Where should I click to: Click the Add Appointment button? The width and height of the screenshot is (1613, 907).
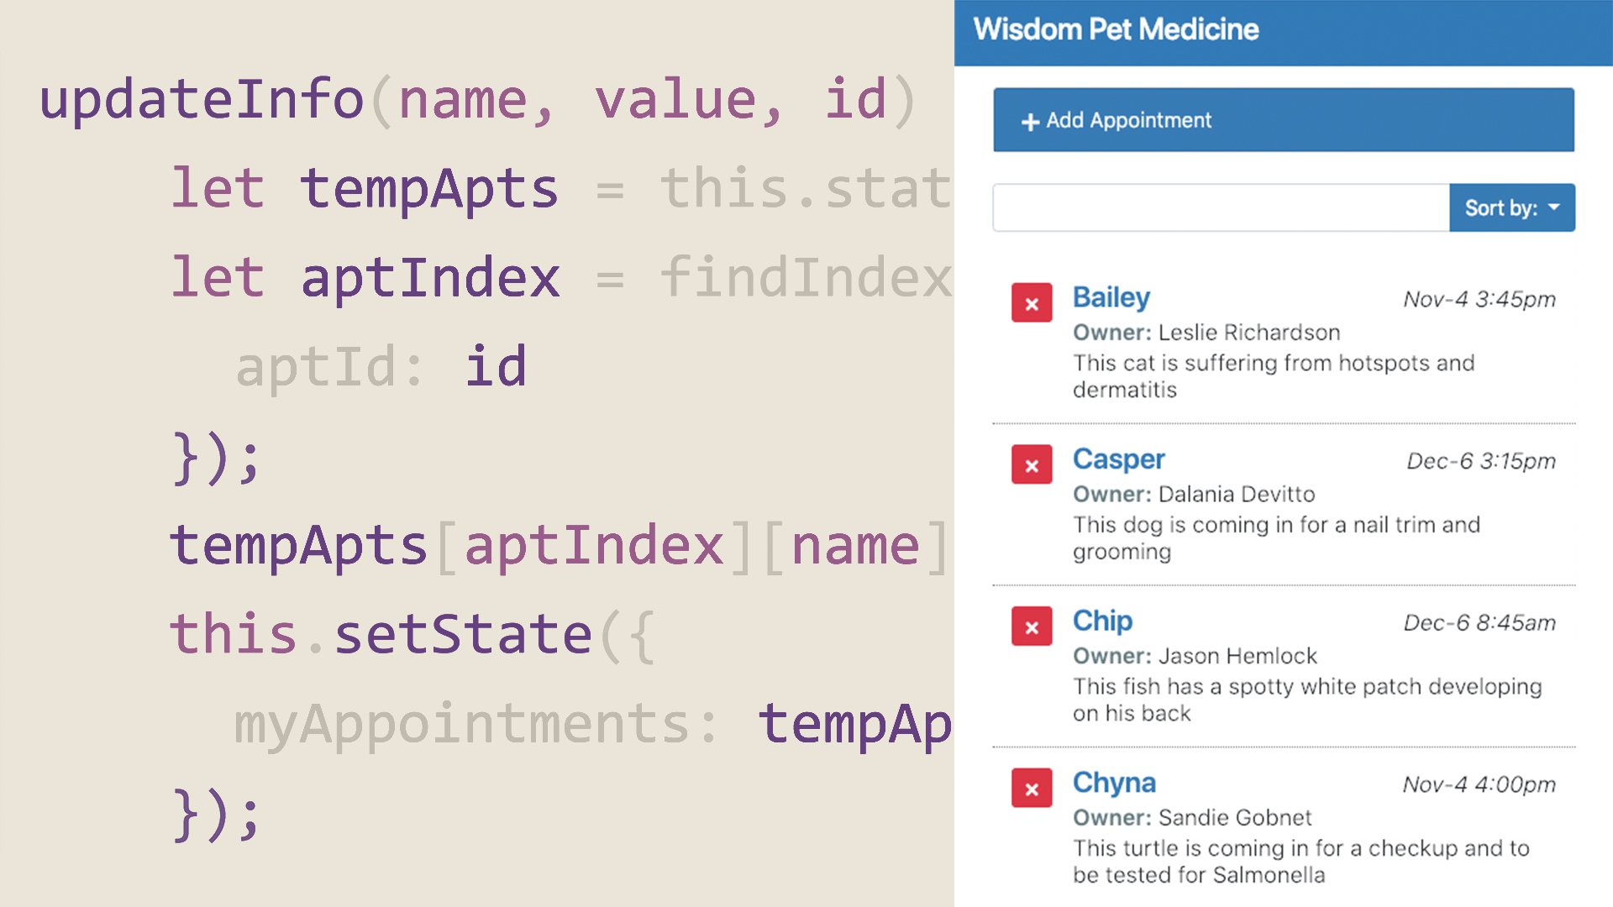[1284, 120]
